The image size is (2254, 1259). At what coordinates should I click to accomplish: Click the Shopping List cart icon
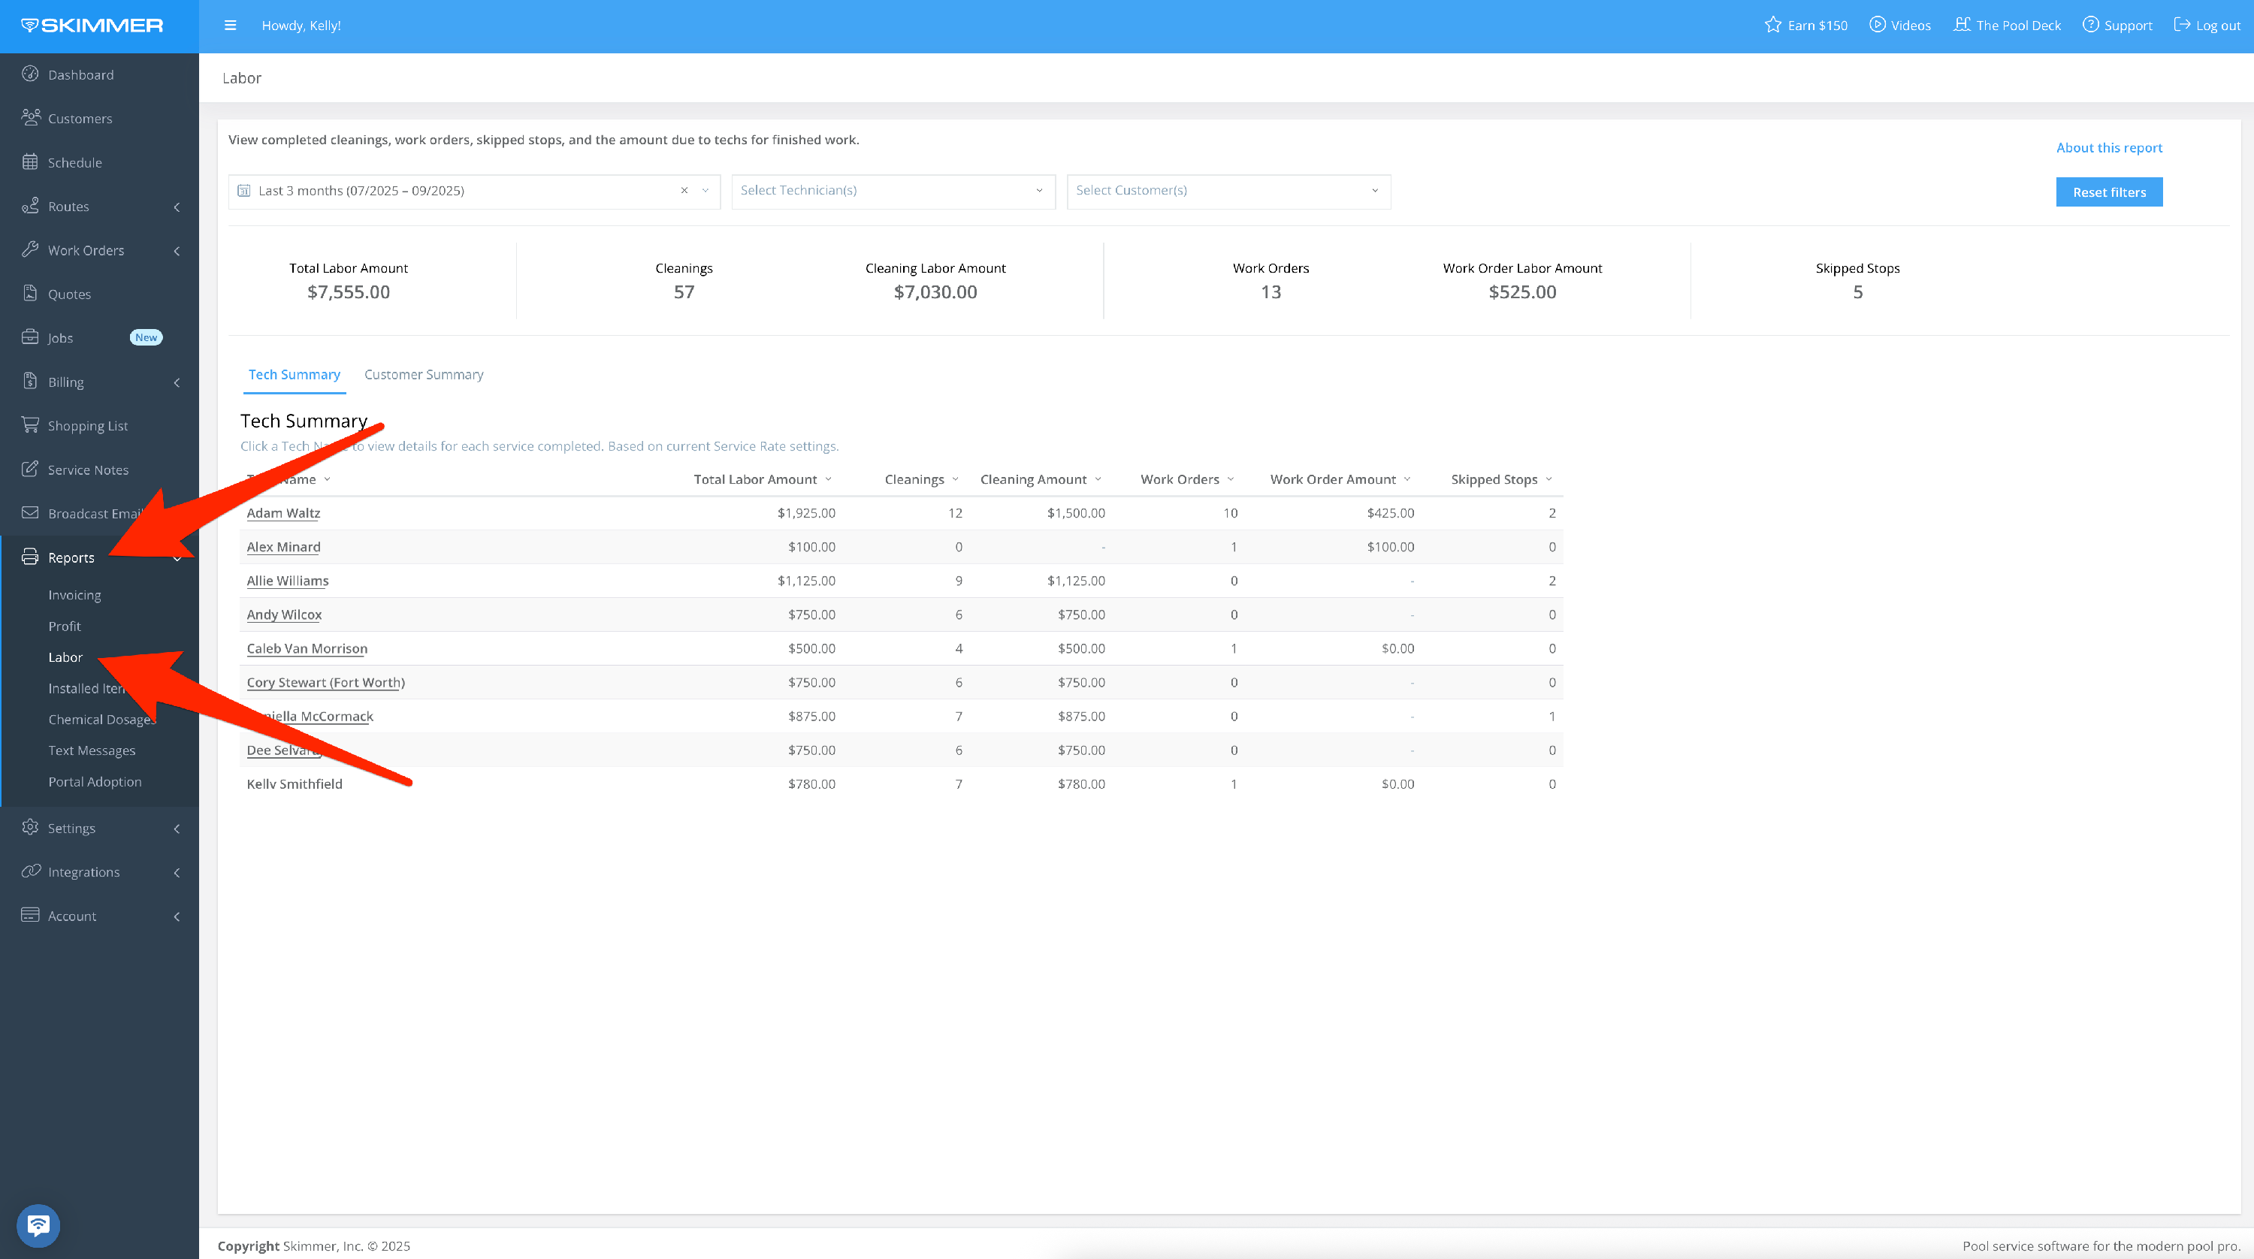point(31,425)
